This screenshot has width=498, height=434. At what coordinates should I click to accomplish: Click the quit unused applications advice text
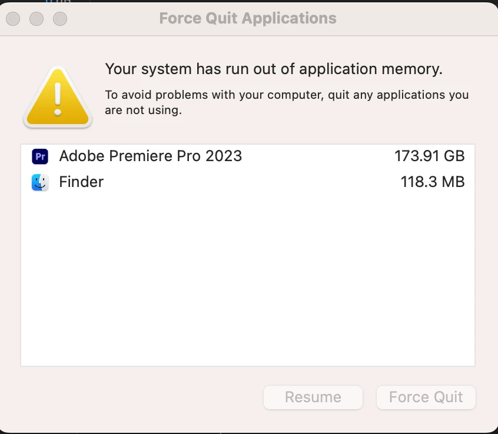coord(286,102)
